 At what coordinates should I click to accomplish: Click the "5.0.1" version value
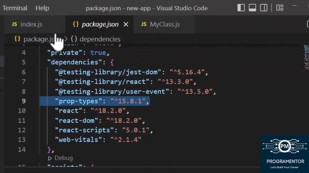[136, 130]
